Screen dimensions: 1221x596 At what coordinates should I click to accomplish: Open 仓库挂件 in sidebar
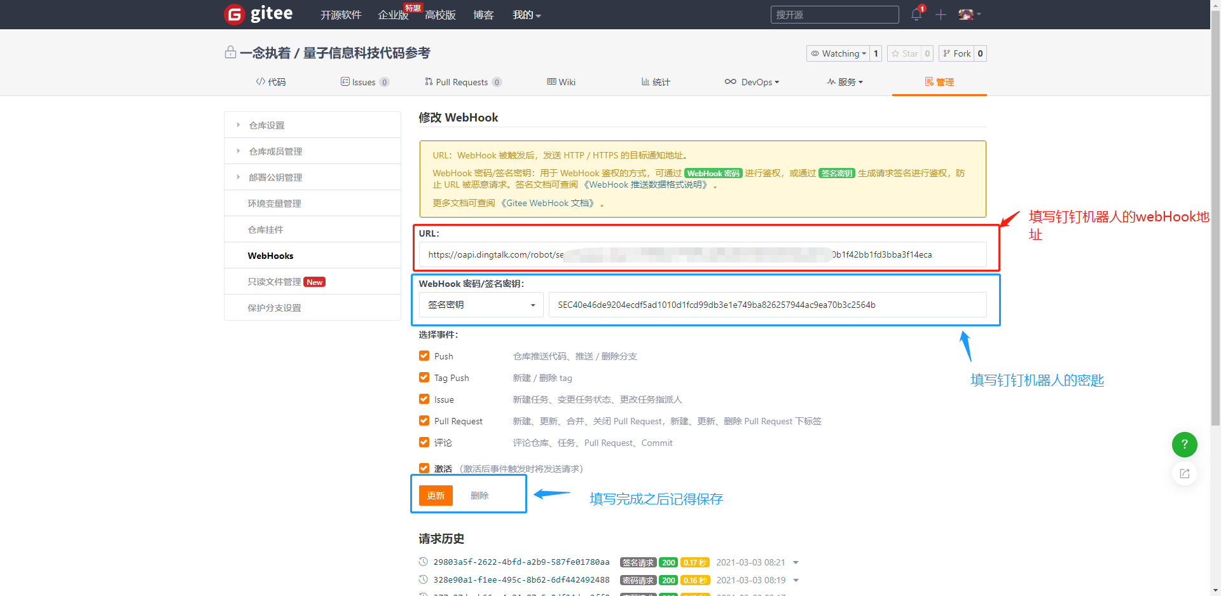coord(312,230)
